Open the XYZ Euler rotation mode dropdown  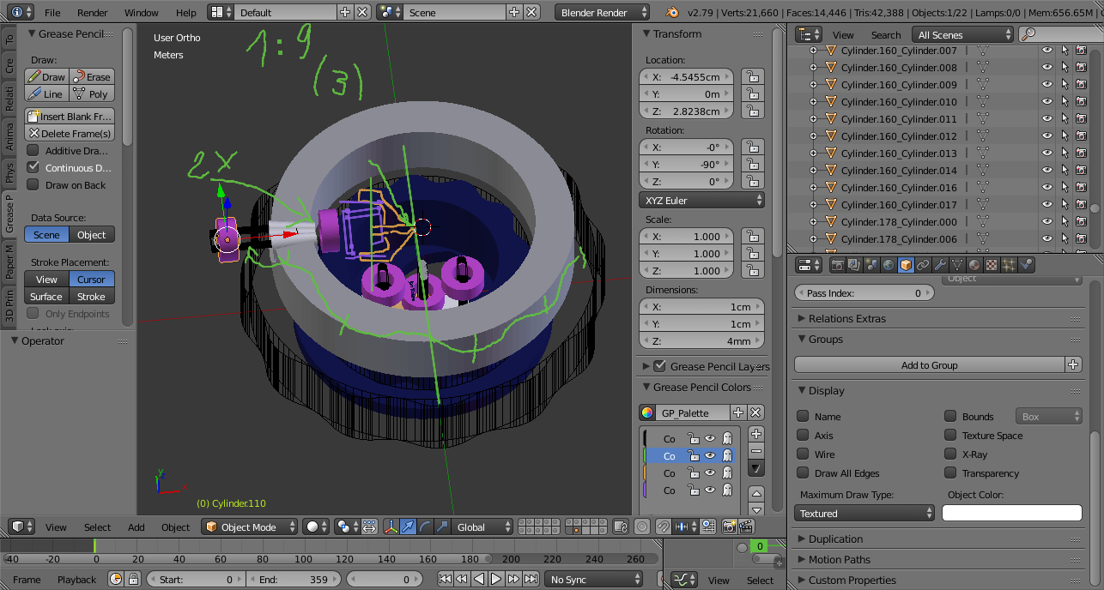click(702, 200)
